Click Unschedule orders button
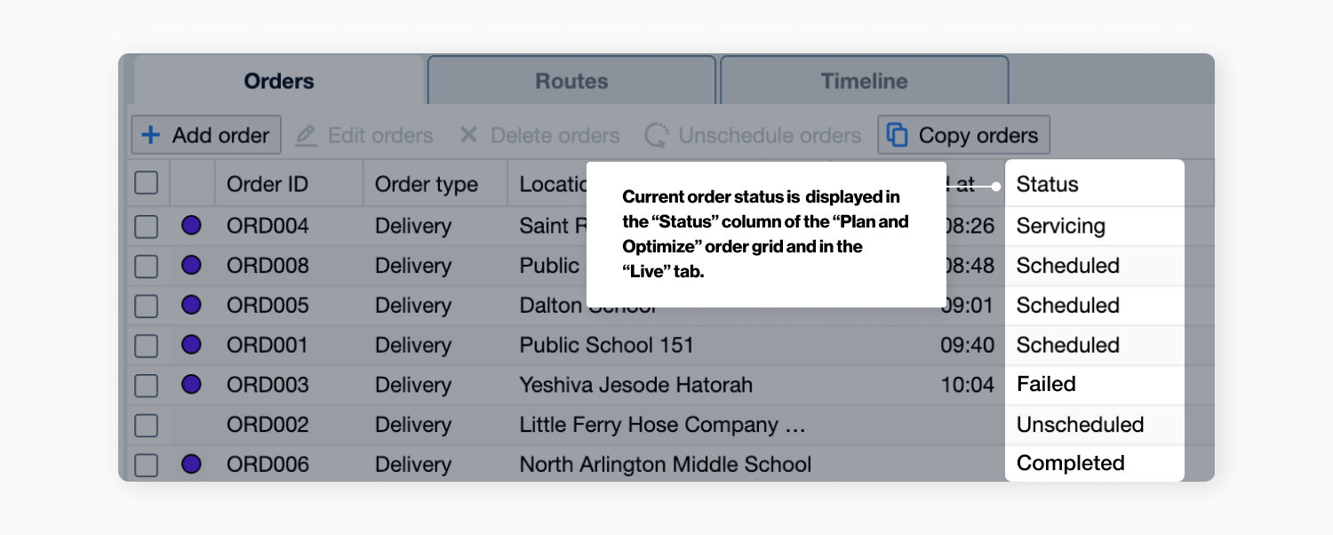This screenshot has width=1333, height=535. coord(753,135)
